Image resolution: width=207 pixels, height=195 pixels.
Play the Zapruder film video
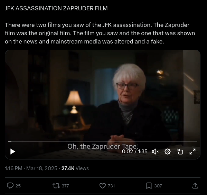click(13, 152)
